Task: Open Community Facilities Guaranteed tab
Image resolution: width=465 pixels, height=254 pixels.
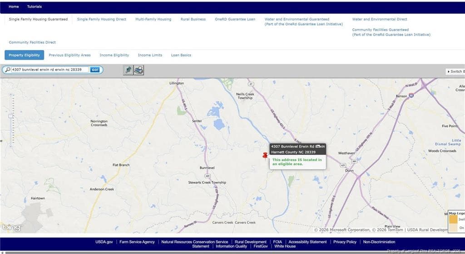Action: pyautogui.click(x=391, y=32)
